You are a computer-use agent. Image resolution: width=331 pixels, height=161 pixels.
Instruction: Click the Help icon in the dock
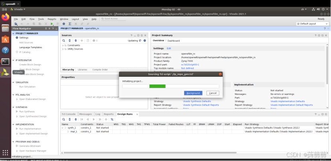[5, 50]
